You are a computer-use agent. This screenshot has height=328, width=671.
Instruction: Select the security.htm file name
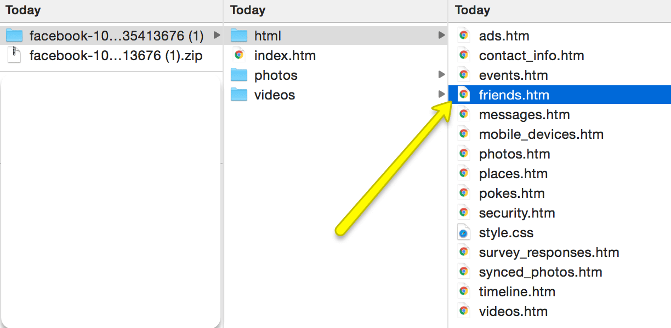point(517,213)
